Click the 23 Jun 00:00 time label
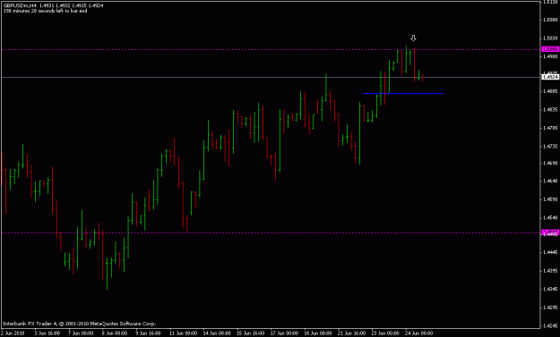The width and height of the screenshot is (560, 337). coord(385,333)
